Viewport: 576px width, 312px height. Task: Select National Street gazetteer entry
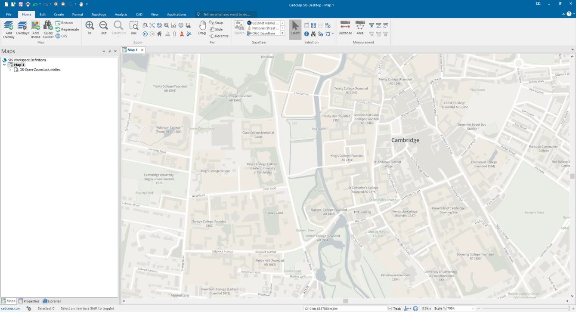263,28
